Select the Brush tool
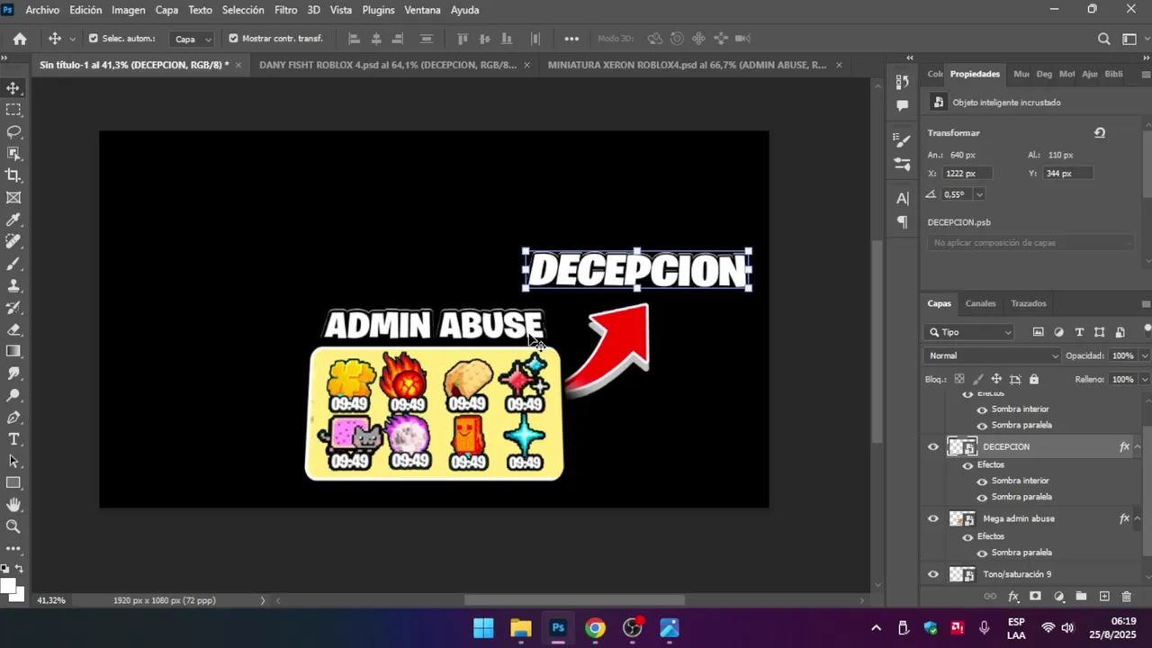The height and width of the screenshot is (648, 1152). coord(13,264)
